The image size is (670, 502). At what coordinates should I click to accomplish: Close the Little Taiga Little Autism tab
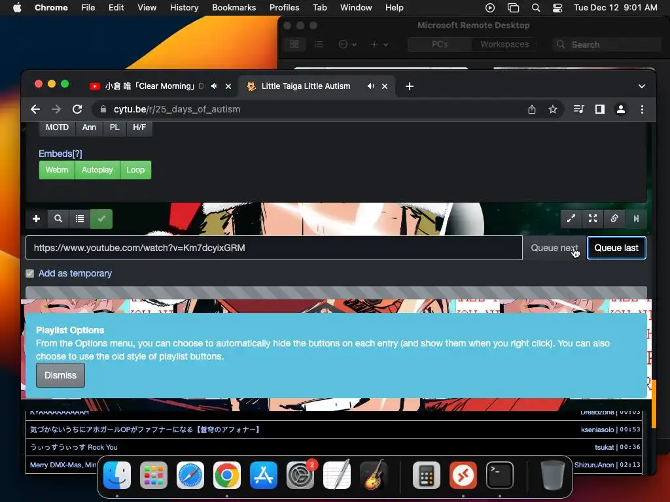tap(385, 86)
